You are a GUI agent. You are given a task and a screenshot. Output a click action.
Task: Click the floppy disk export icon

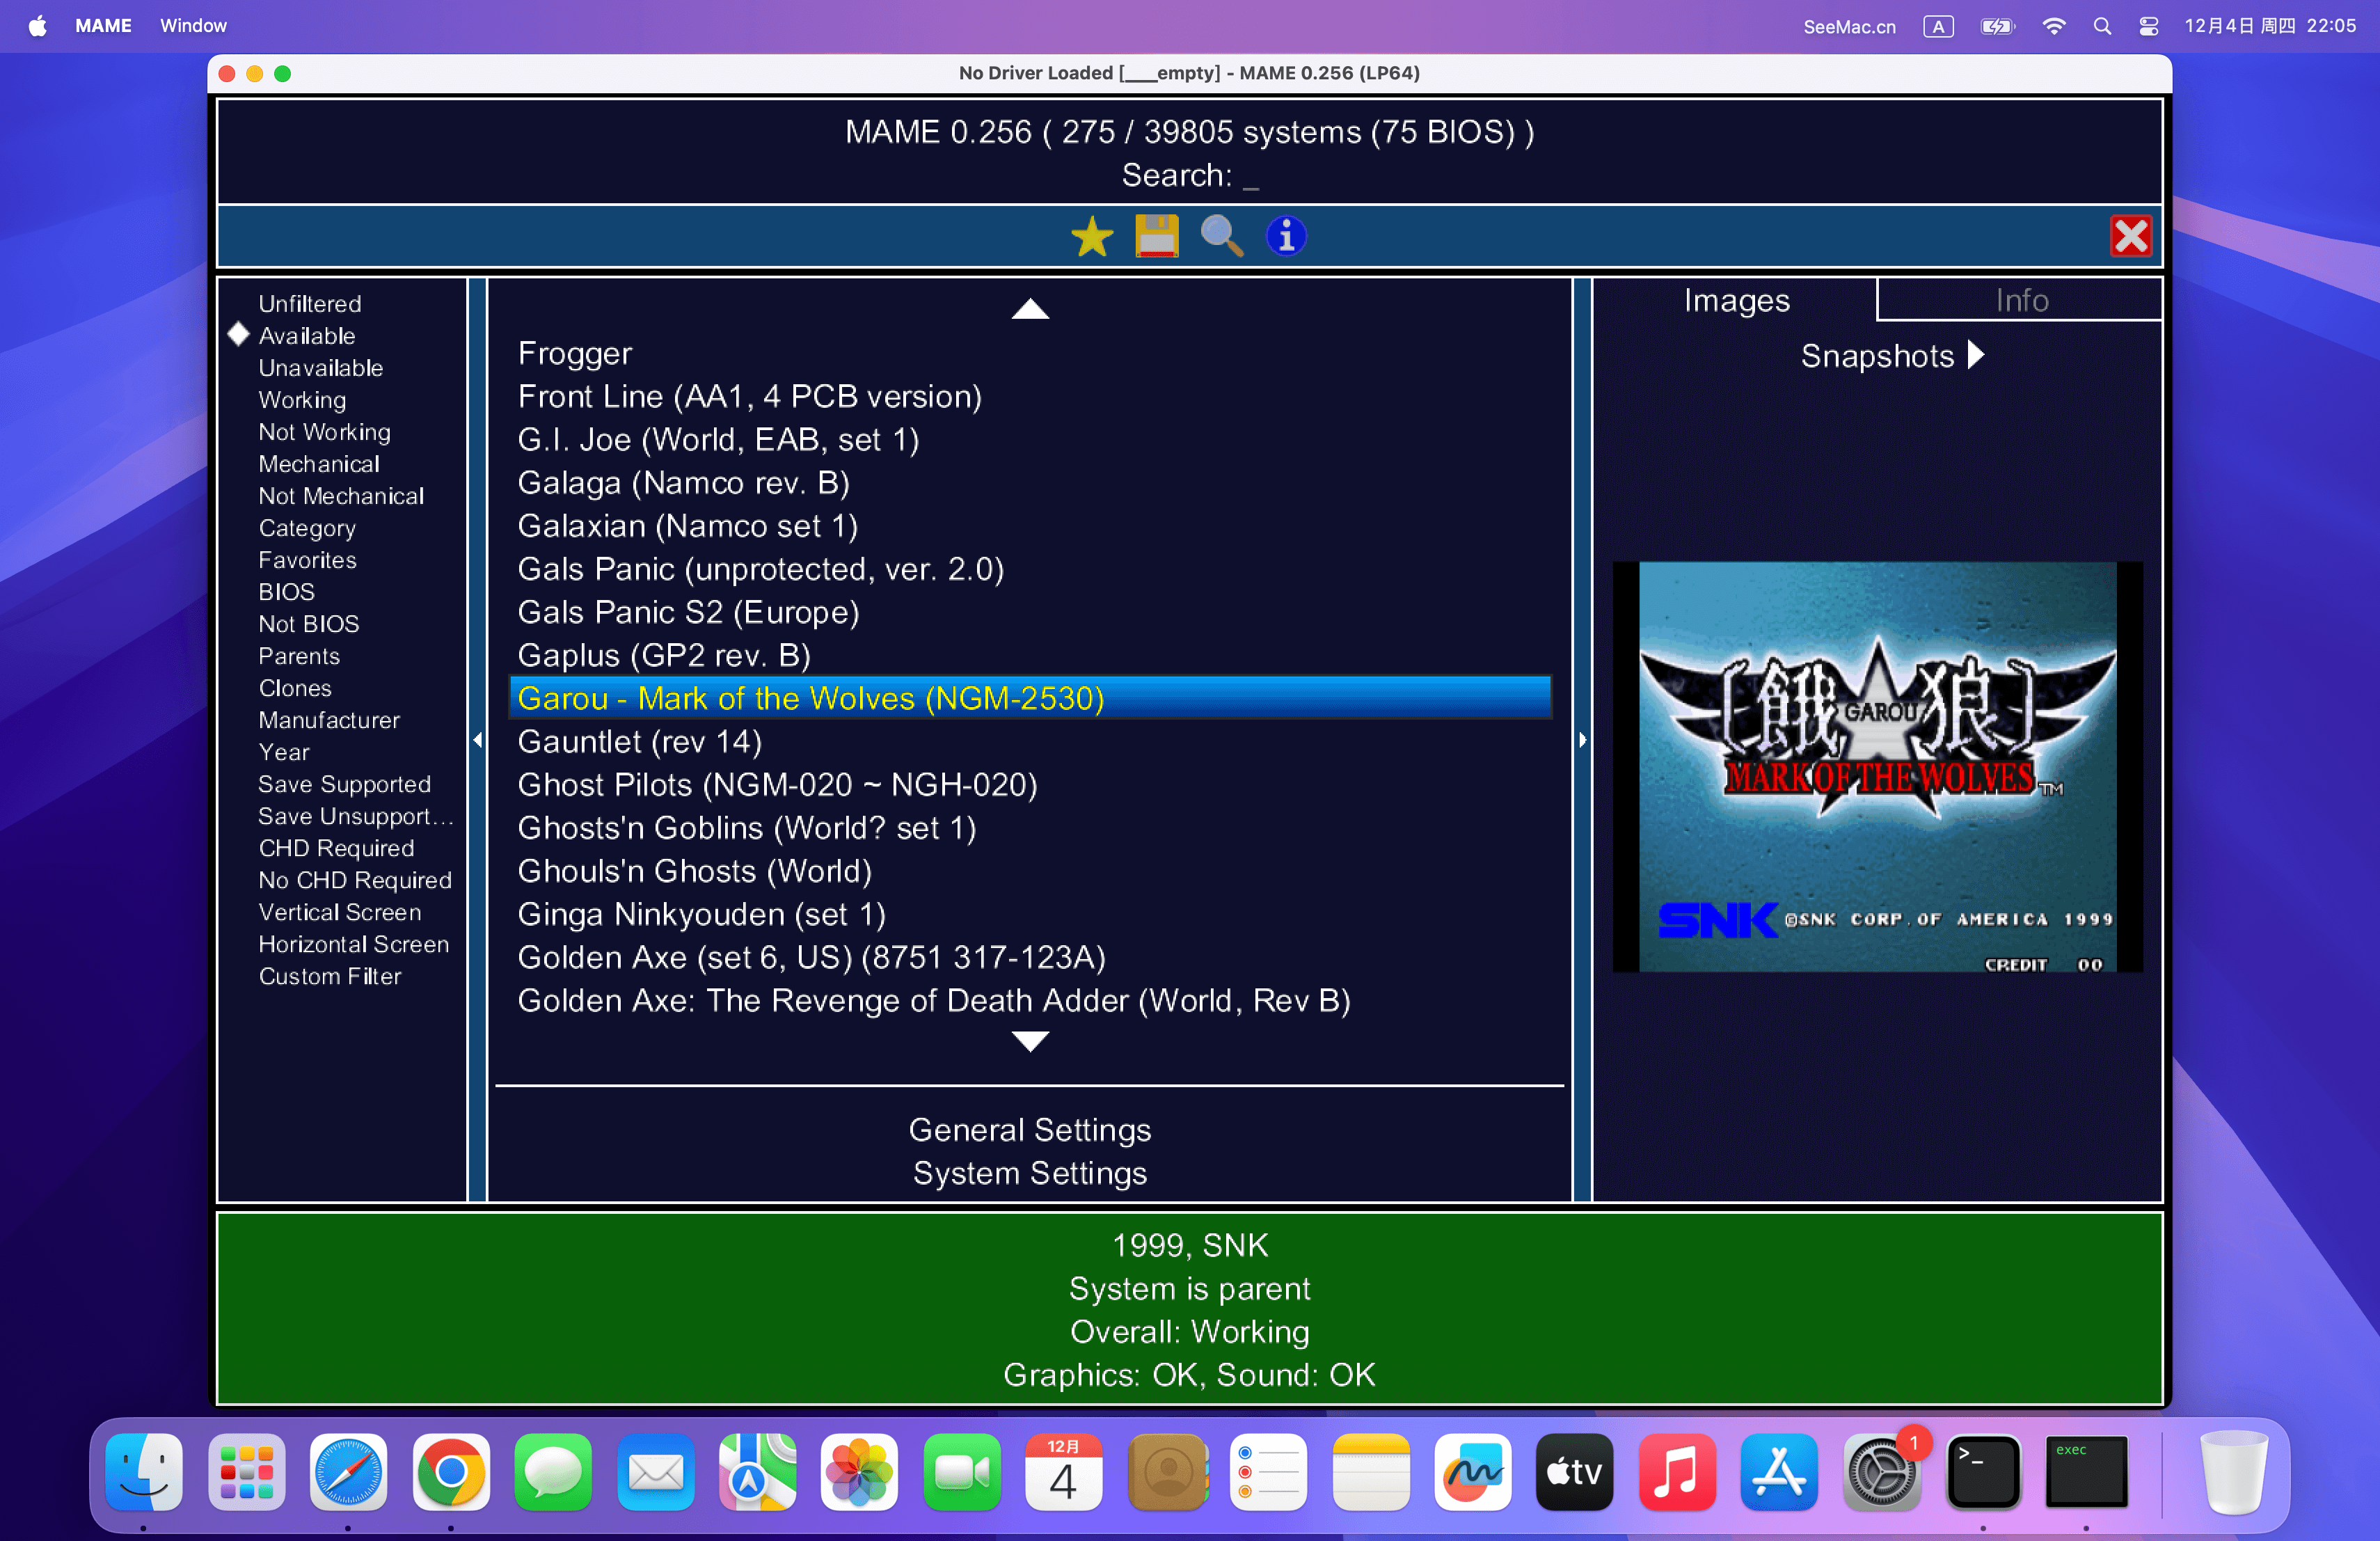1156,237
